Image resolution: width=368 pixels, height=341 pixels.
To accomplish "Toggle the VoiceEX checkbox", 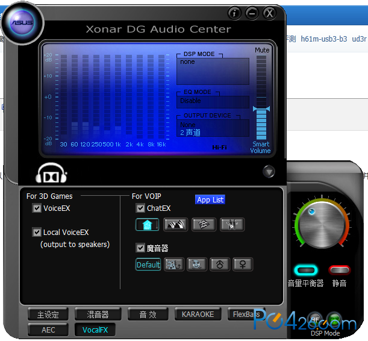I will [37, 208].
